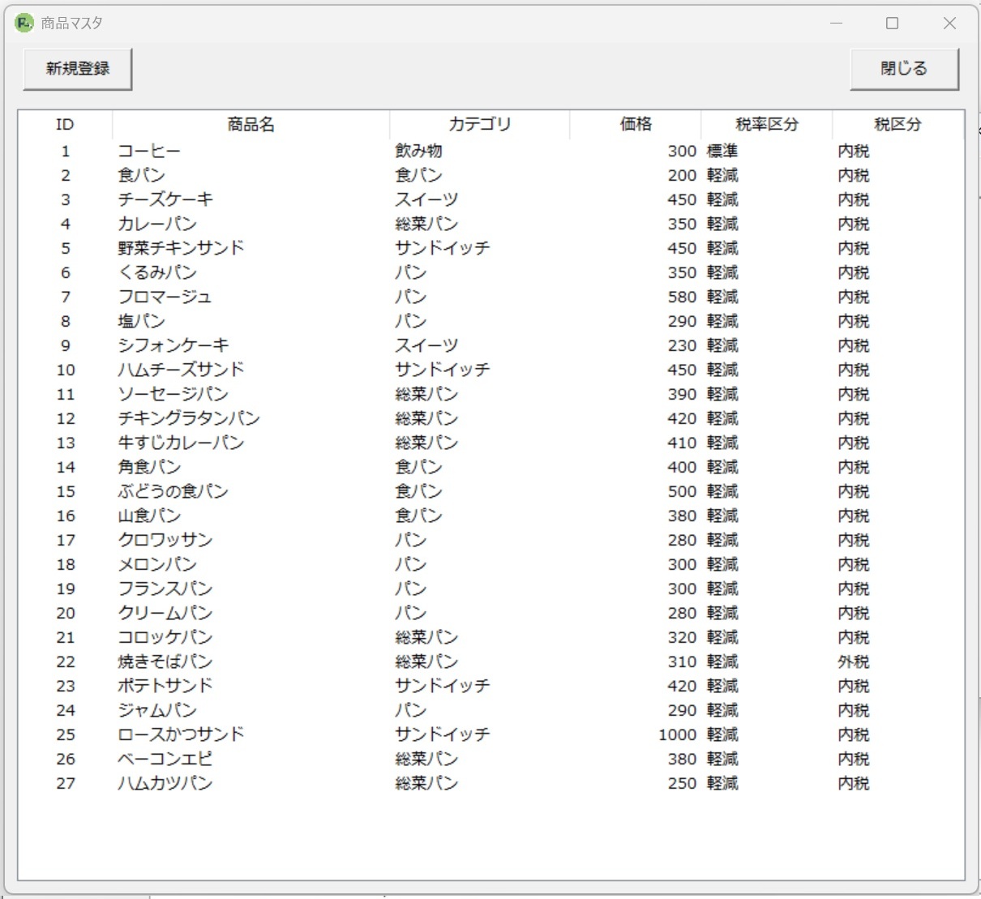This screenshot has height=899, width=981.
Task: Click the 新規登録 button
Action: [x=78, y=69]
